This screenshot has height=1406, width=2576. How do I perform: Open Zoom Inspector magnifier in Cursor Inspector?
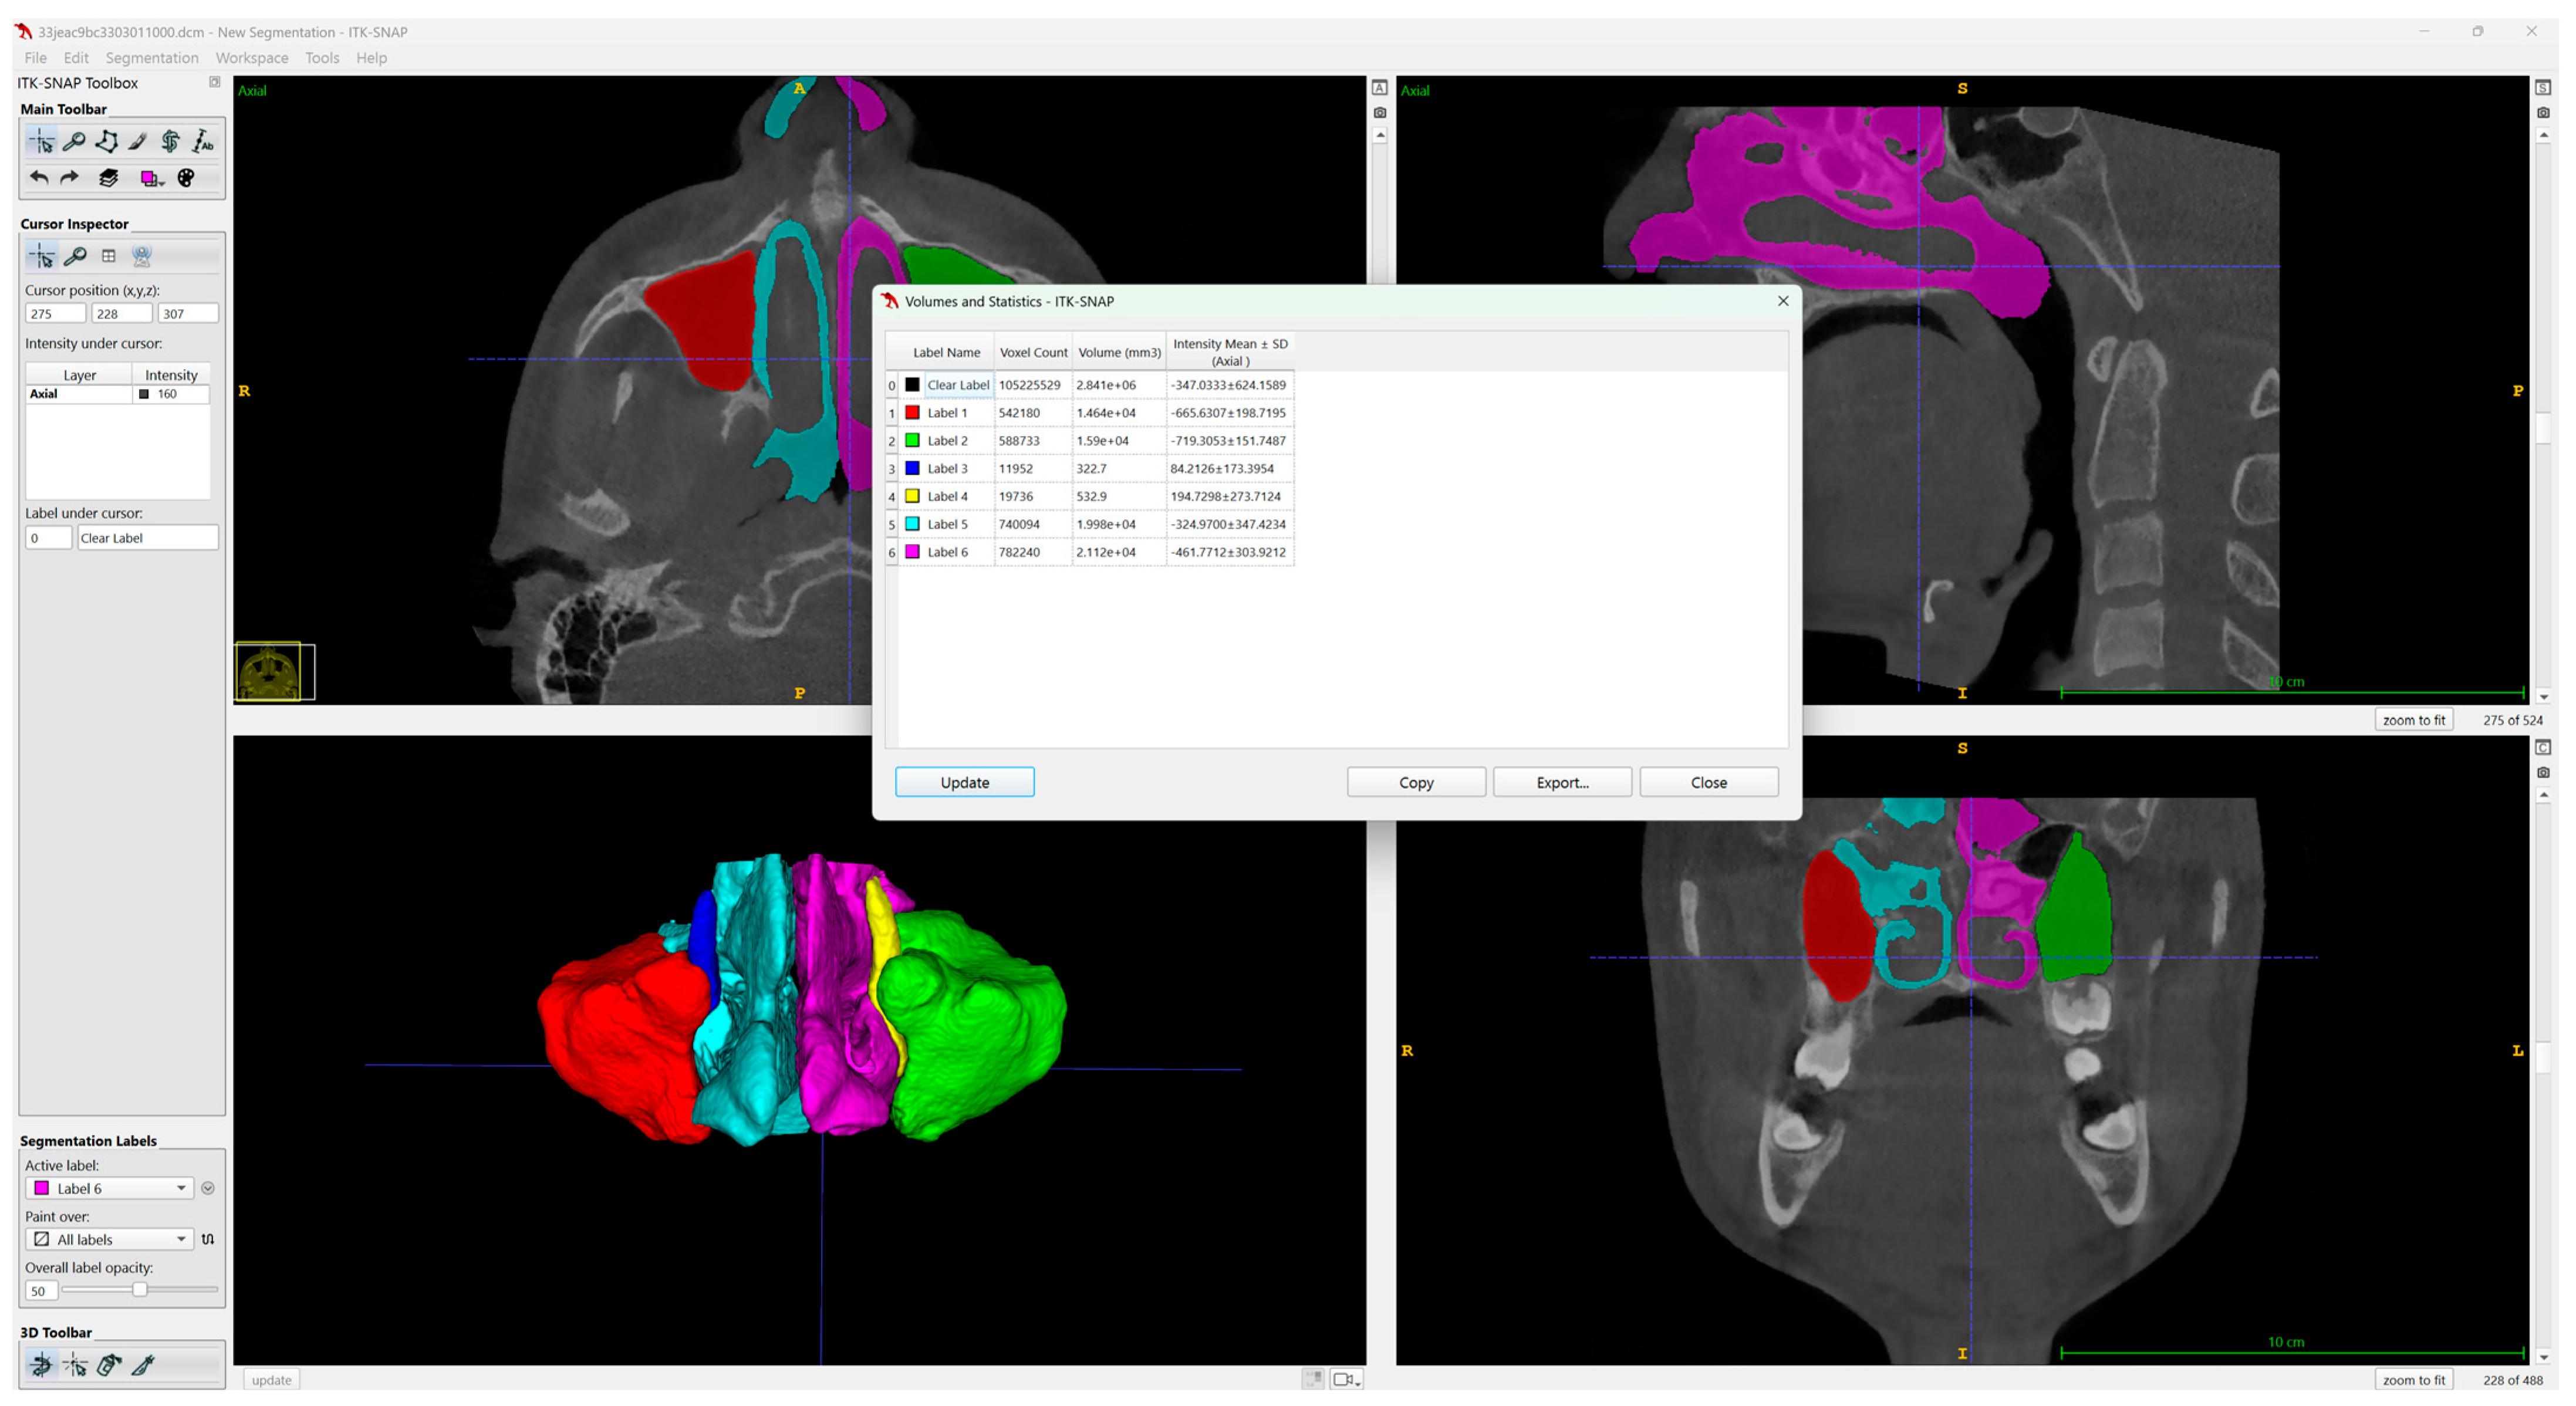point(75,256)
